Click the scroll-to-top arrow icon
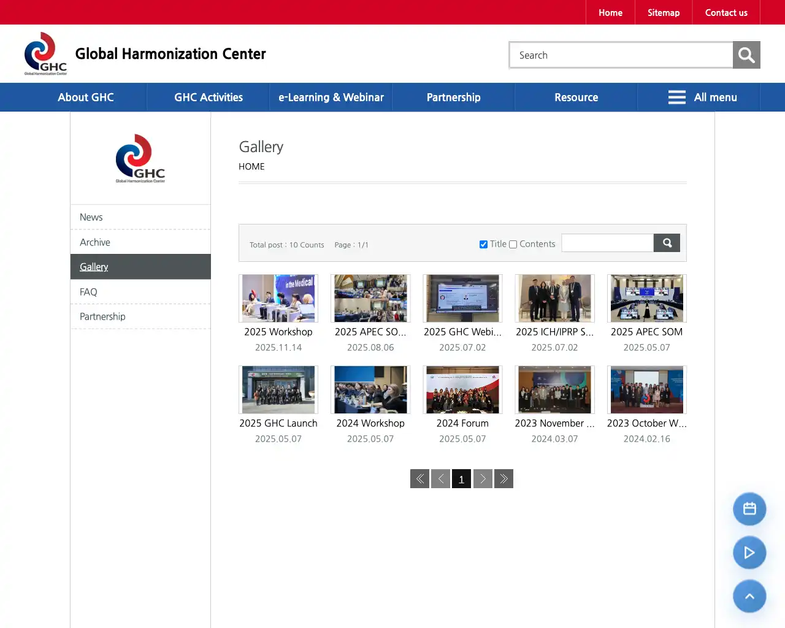Viewport: 785px width, 628px height. tap(749, 596)
